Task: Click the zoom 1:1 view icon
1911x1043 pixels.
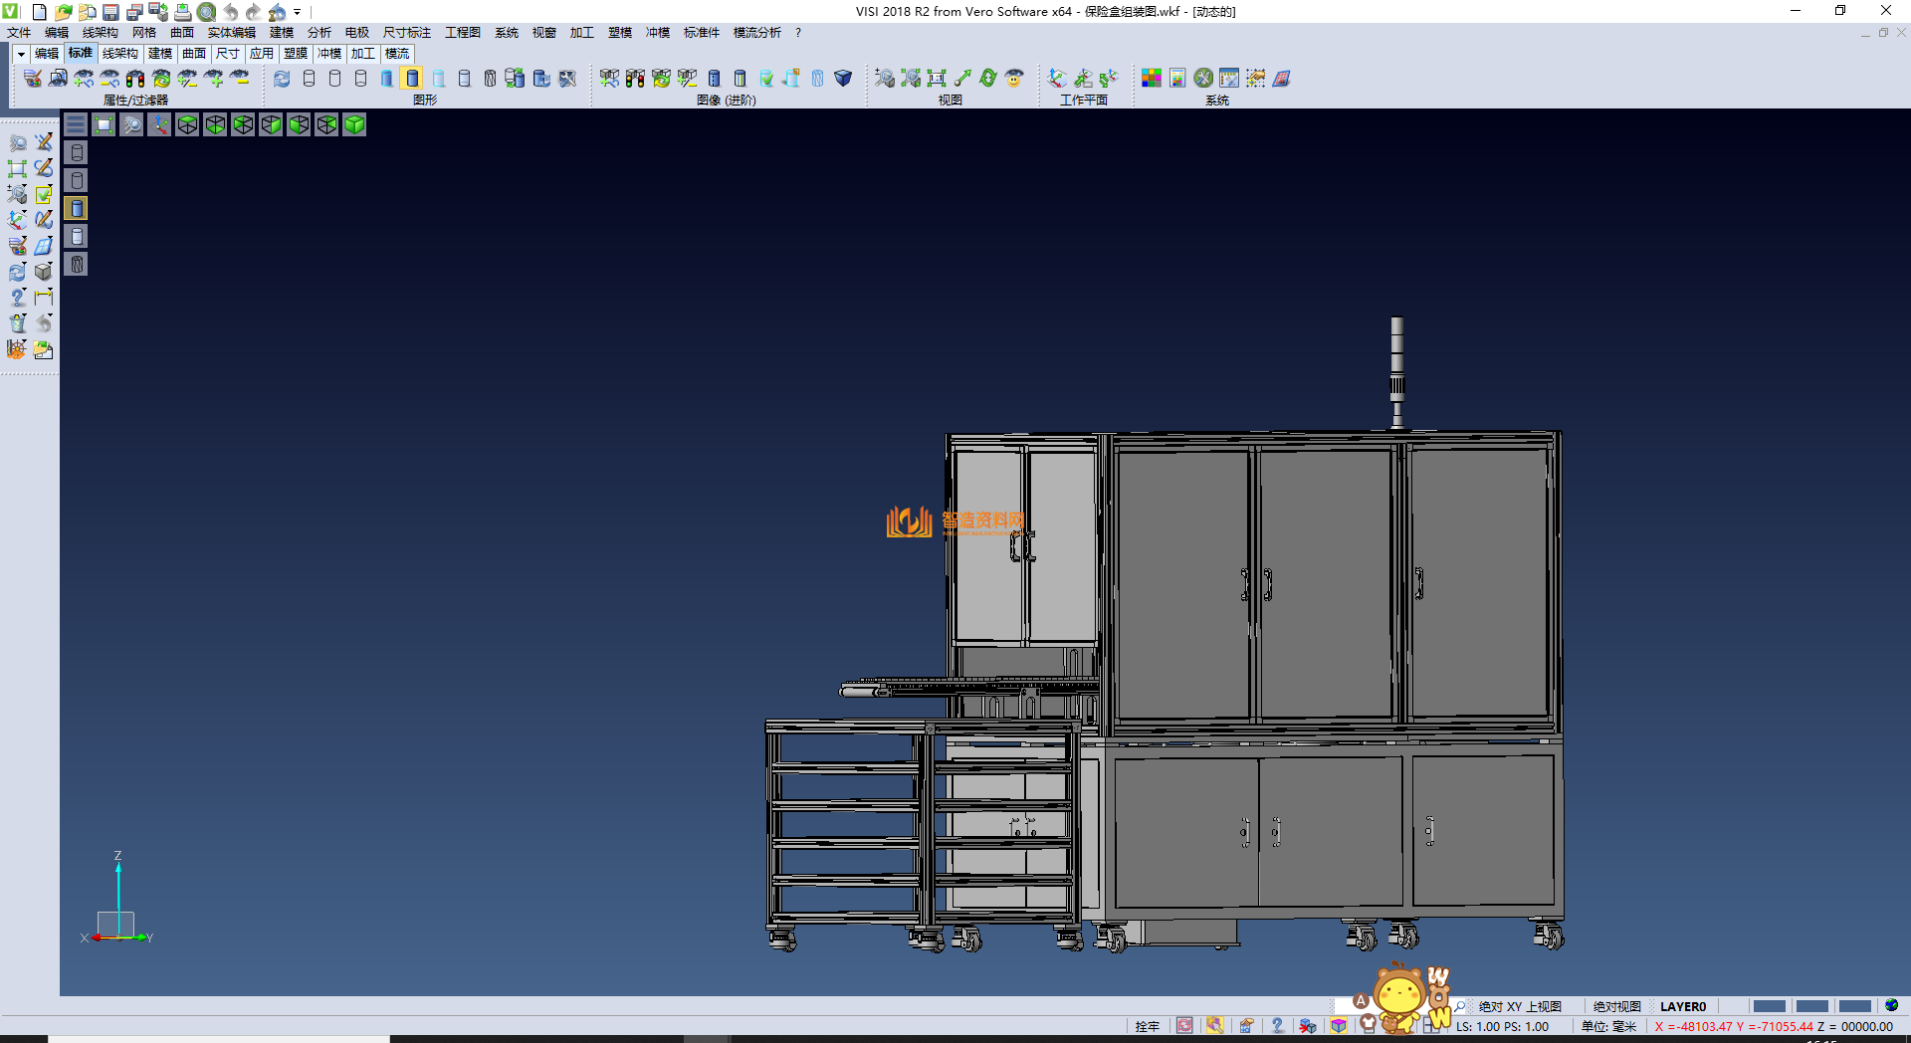Action: tap(937, 79)
